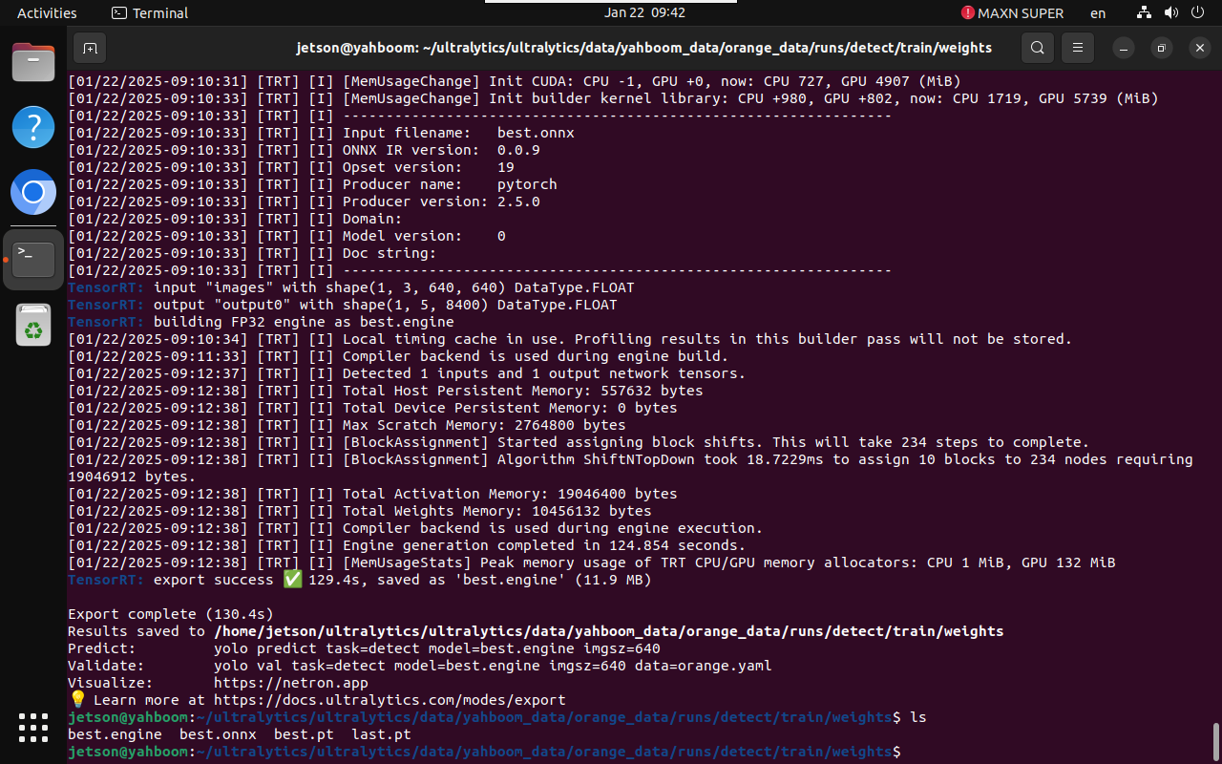This screenshot has height=764, width=1222.
Task: Click the 'Total Weights Memory: 10456132 bytes' line
Action: point(360,511)
